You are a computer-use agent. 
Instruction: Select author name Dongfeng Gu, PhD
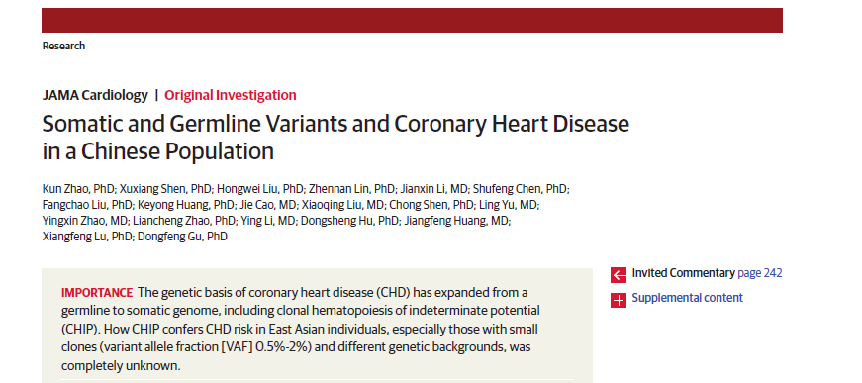182,237
